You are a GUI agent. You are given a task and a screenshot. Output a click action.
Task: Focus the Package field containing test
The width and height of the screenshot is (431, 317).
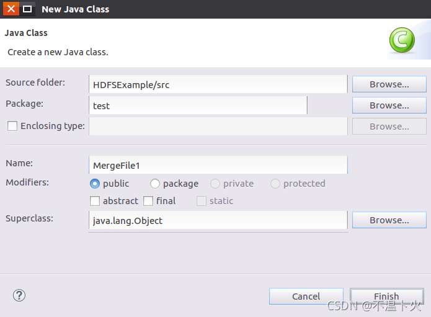pyautogui.click(x=198, y=105)
